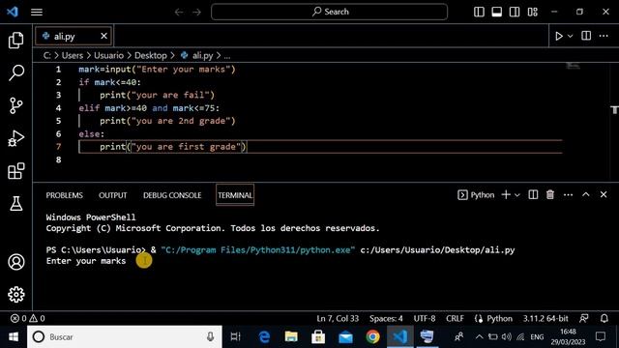Switch to the PROBLEMS panel tab

[x=65, y=195]
